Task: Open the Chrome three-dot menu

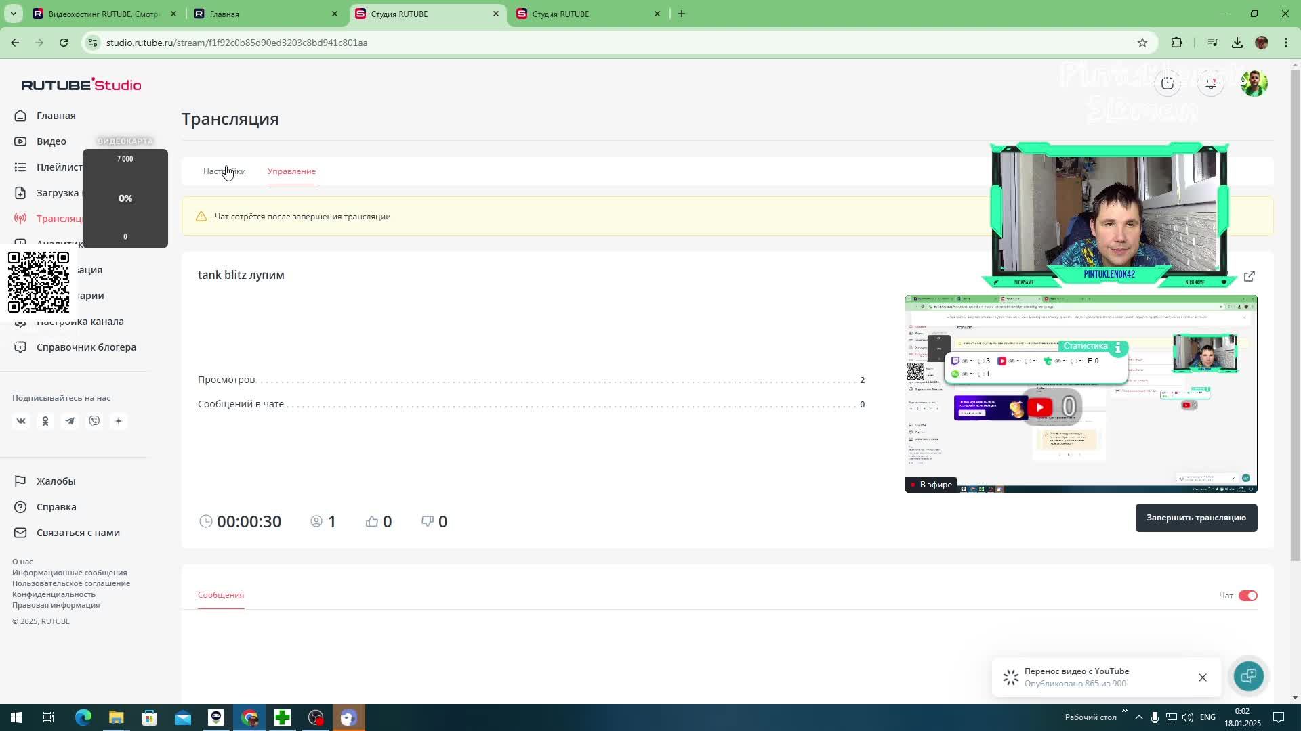Action: (x=1286, y=43)
